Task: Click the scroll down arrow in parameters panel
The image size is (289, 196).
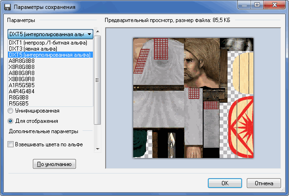Action: point(98,149)
